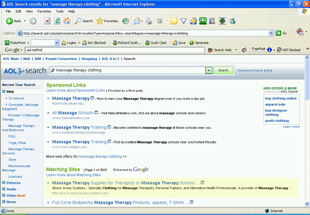The image size is (310, 215).
Task: Open the Search pane magnifier icon
Action: (78, 21)
